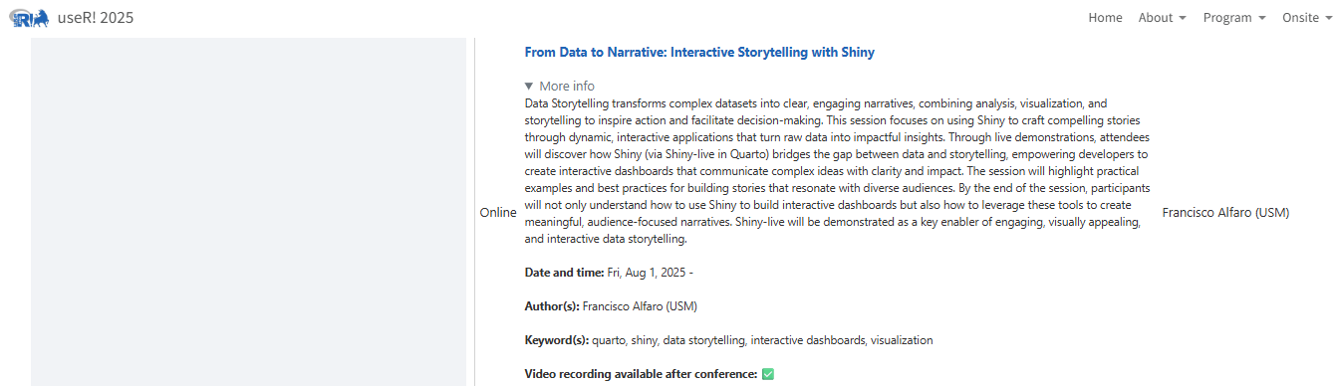1337x386 pixels.
Task: Click the Video recording available label
Action: click(x=642, y=374)
